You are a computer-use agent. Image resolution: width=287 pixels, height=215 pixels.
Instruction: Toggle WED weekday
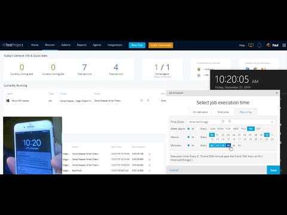pyautogui.click(x=236, y=129)
